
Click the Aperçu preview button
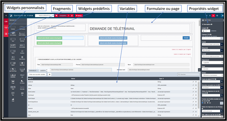pyautogui.click(x=79, y=15)
